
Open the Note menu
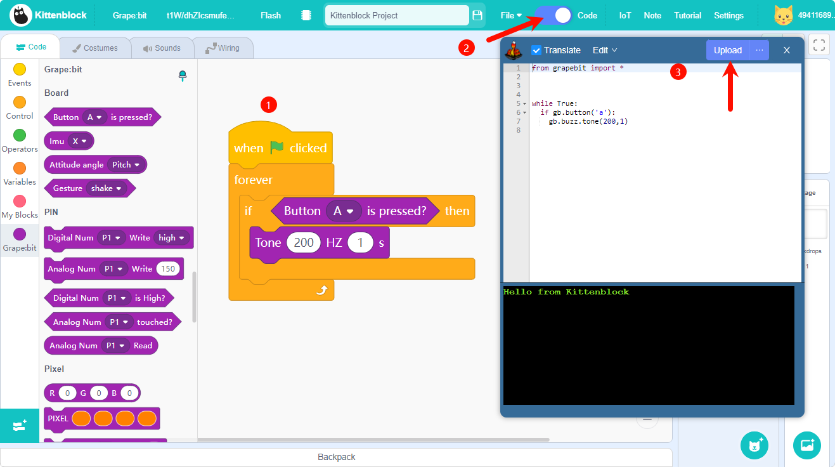(652, 15)
